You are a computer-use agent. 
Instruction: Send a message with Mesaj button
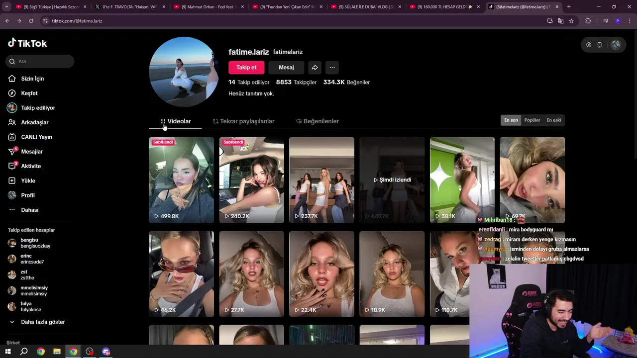click(x=286, y=68)
